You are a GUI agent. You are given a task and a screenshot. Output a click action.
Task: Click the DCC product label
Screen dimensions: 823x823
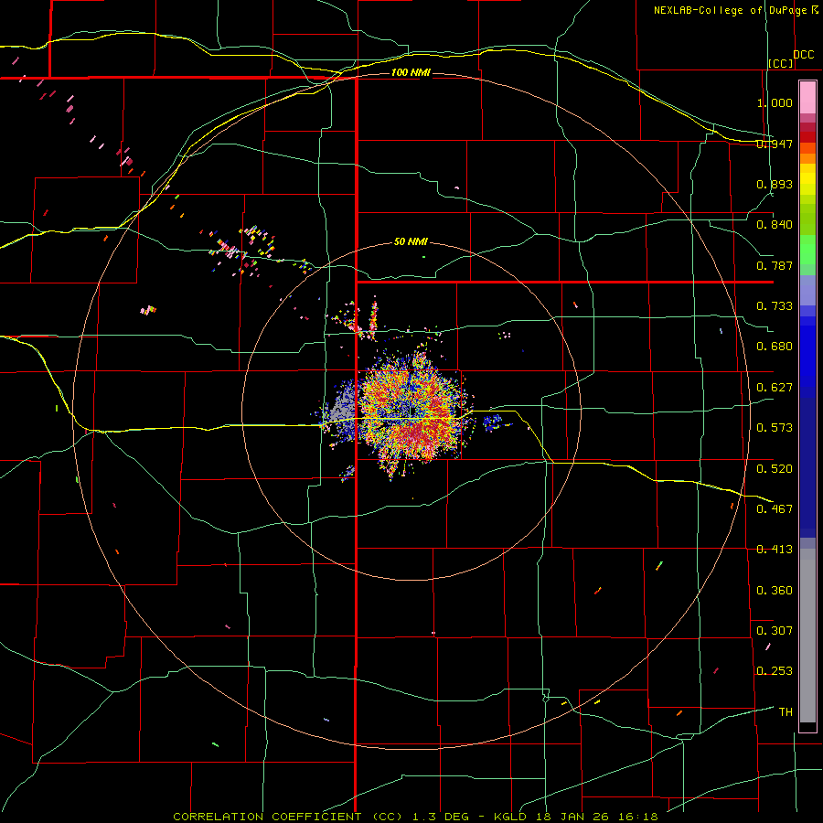point(803,55)
